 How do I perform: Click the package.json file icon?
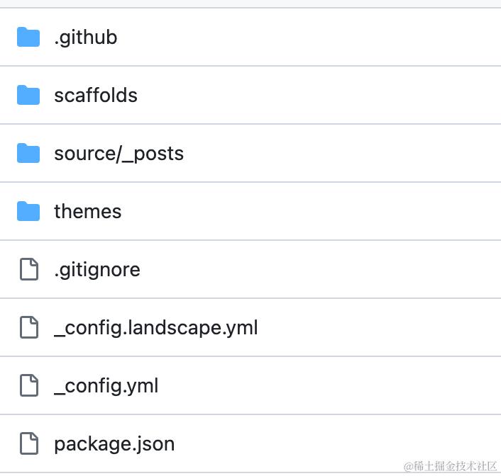tap(28, 443)
